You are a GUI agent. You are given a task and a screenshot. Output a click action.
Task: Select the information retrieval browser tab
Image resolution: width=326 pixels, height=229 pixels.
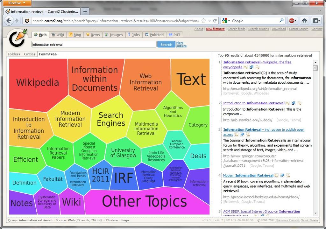coord(42,11)
